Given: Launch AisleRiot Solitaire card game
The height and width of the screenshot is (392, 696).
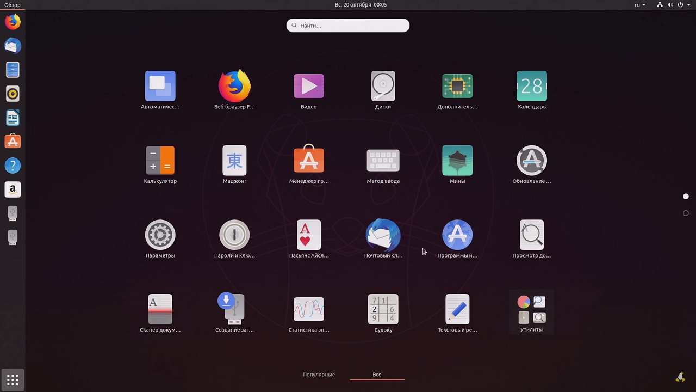Looking at the screenshot, I should 308,236.
